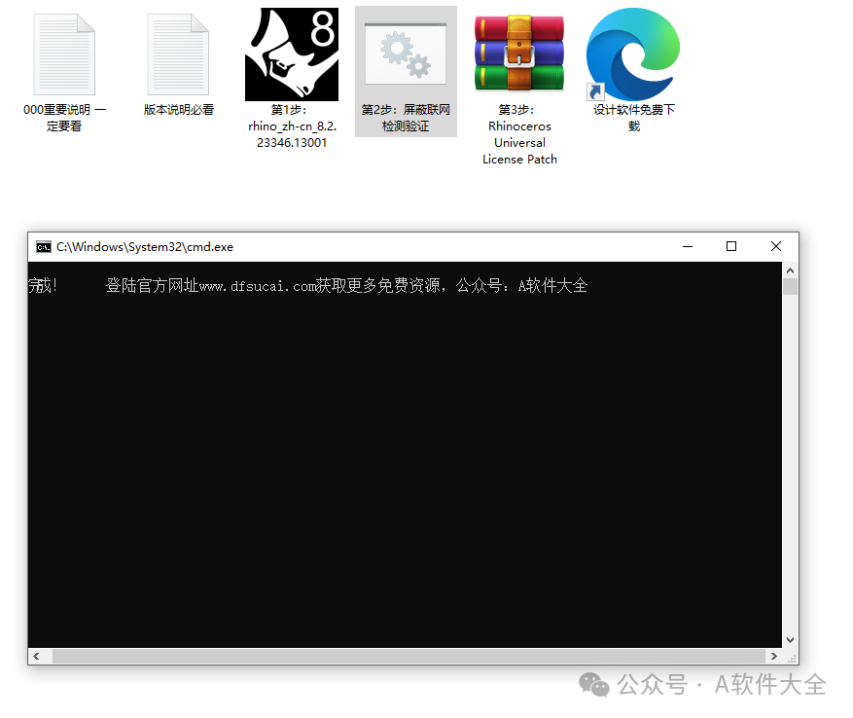The height and width of the screenshot is (718, 853).
Task: Maximize the cmd.exe window
Action: [731, 246]
